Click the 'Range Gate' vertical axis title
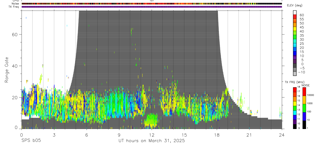The height and width of the screenshot is (146, 317). coord(7,70)
